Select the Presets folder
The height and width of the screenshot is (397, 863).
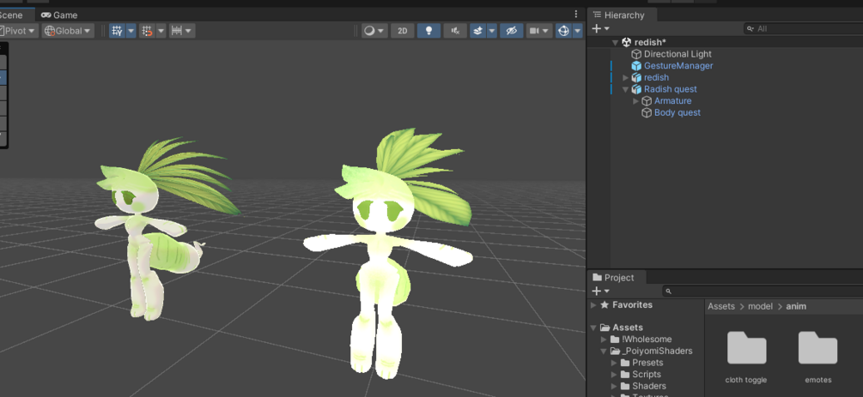pyautogui.click(x=647, y=363)
